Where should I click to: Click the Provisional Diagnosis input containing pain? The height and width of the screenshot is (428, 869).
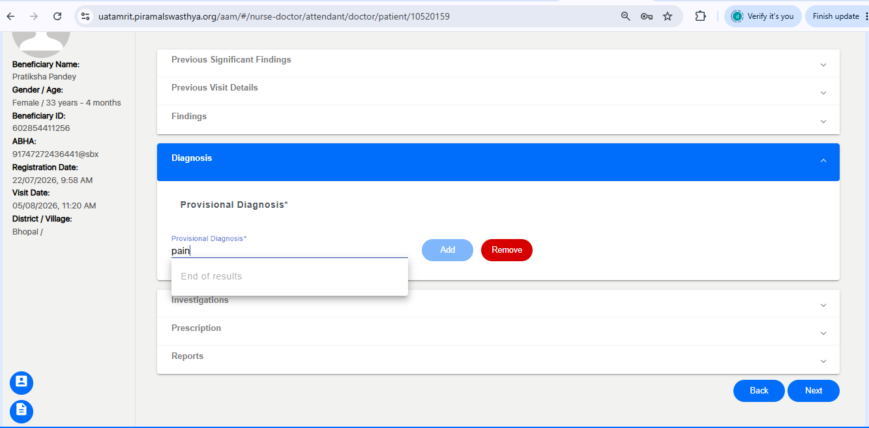click(x=289, y=250)
